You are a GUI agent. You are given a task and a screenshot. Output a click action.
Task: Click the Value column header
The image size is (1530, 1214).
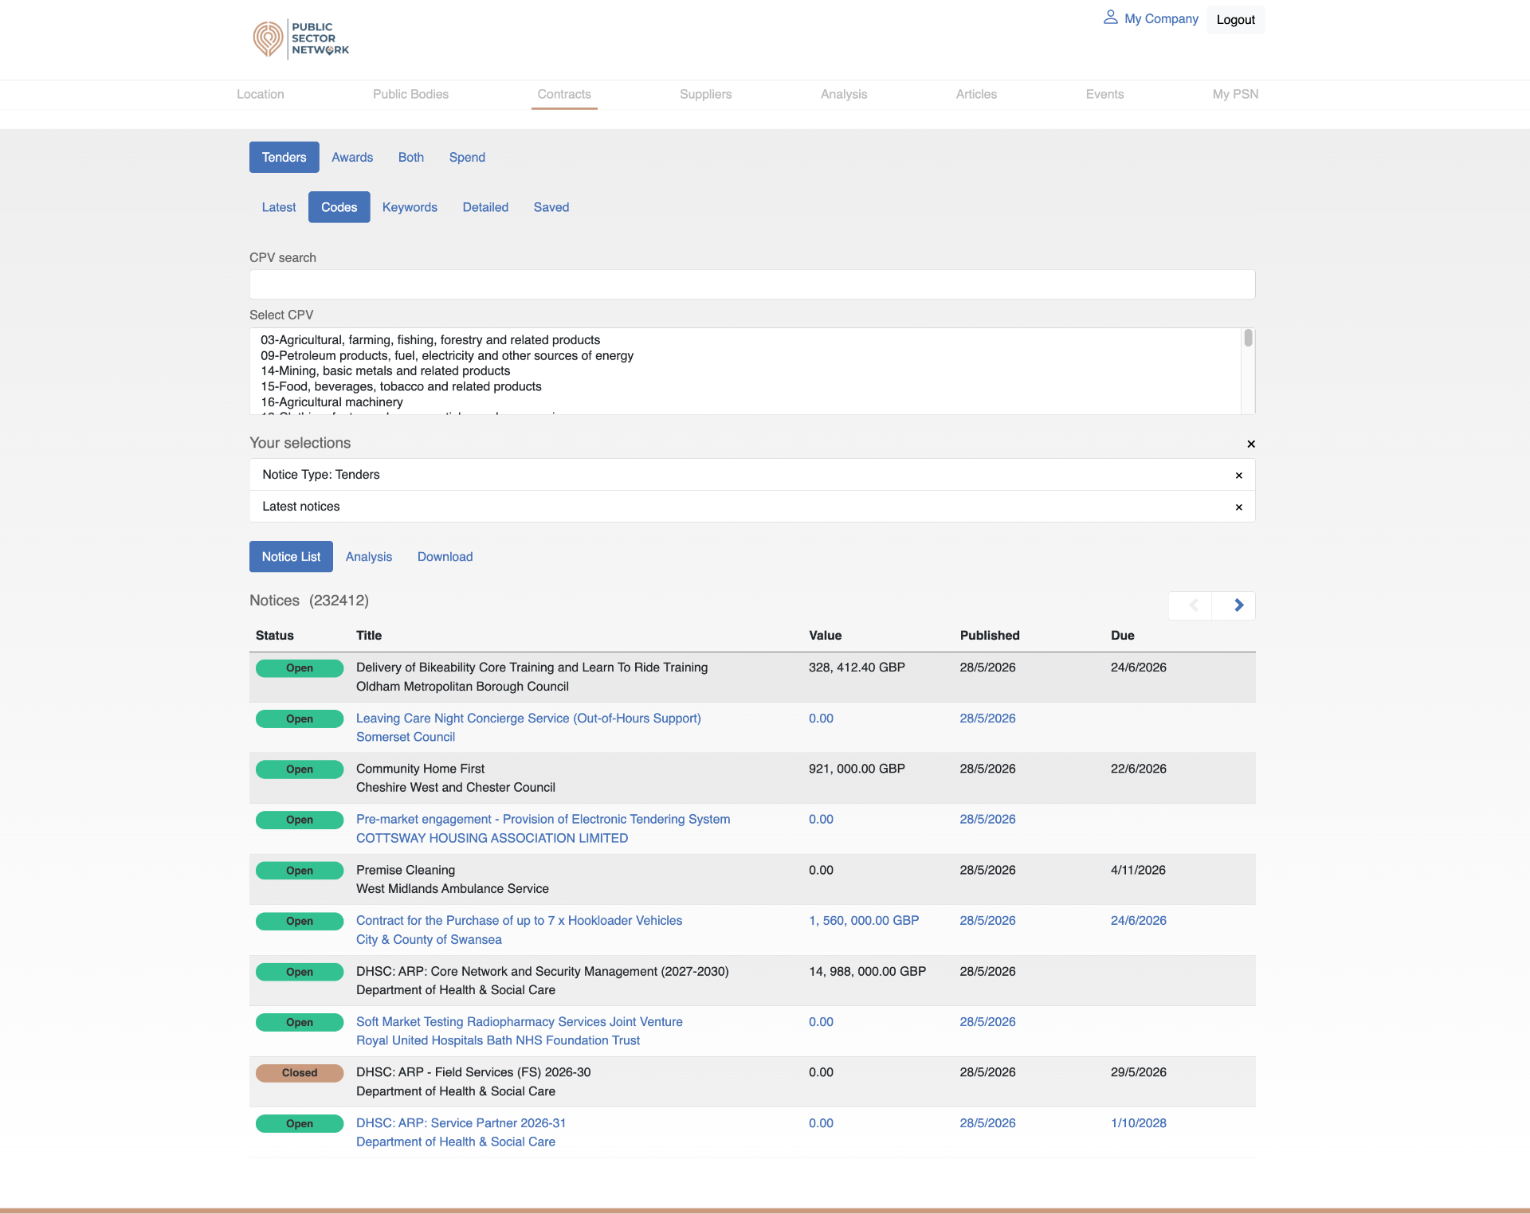click(826, 636)
